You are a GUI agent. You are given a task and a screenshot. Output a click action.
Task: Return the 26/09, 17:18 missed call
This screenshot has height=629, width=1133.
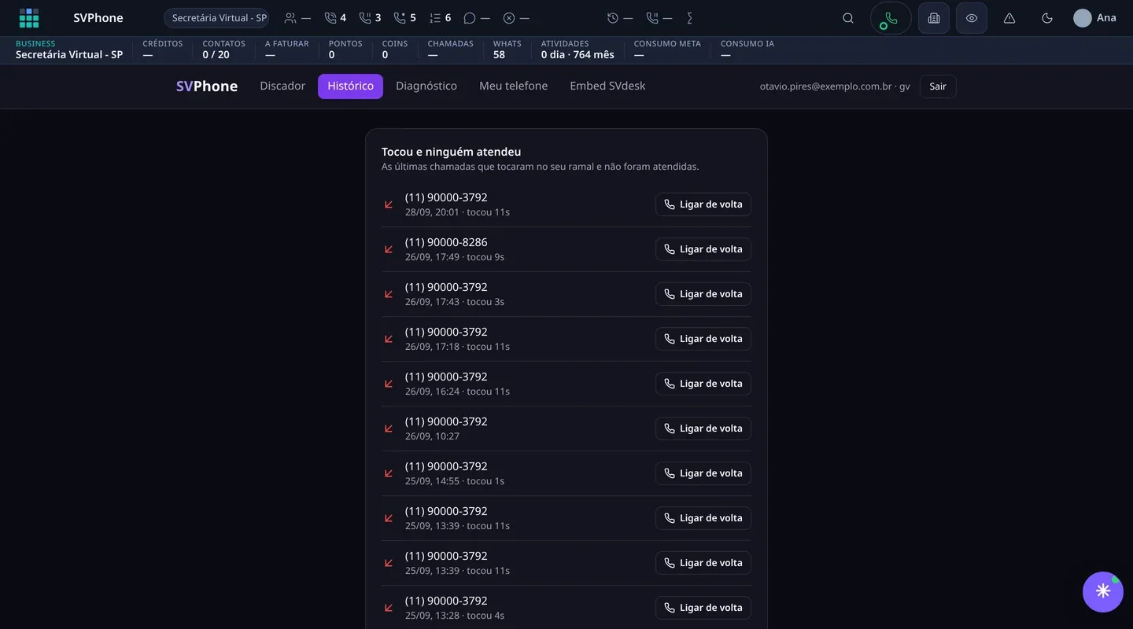(703, 339)
